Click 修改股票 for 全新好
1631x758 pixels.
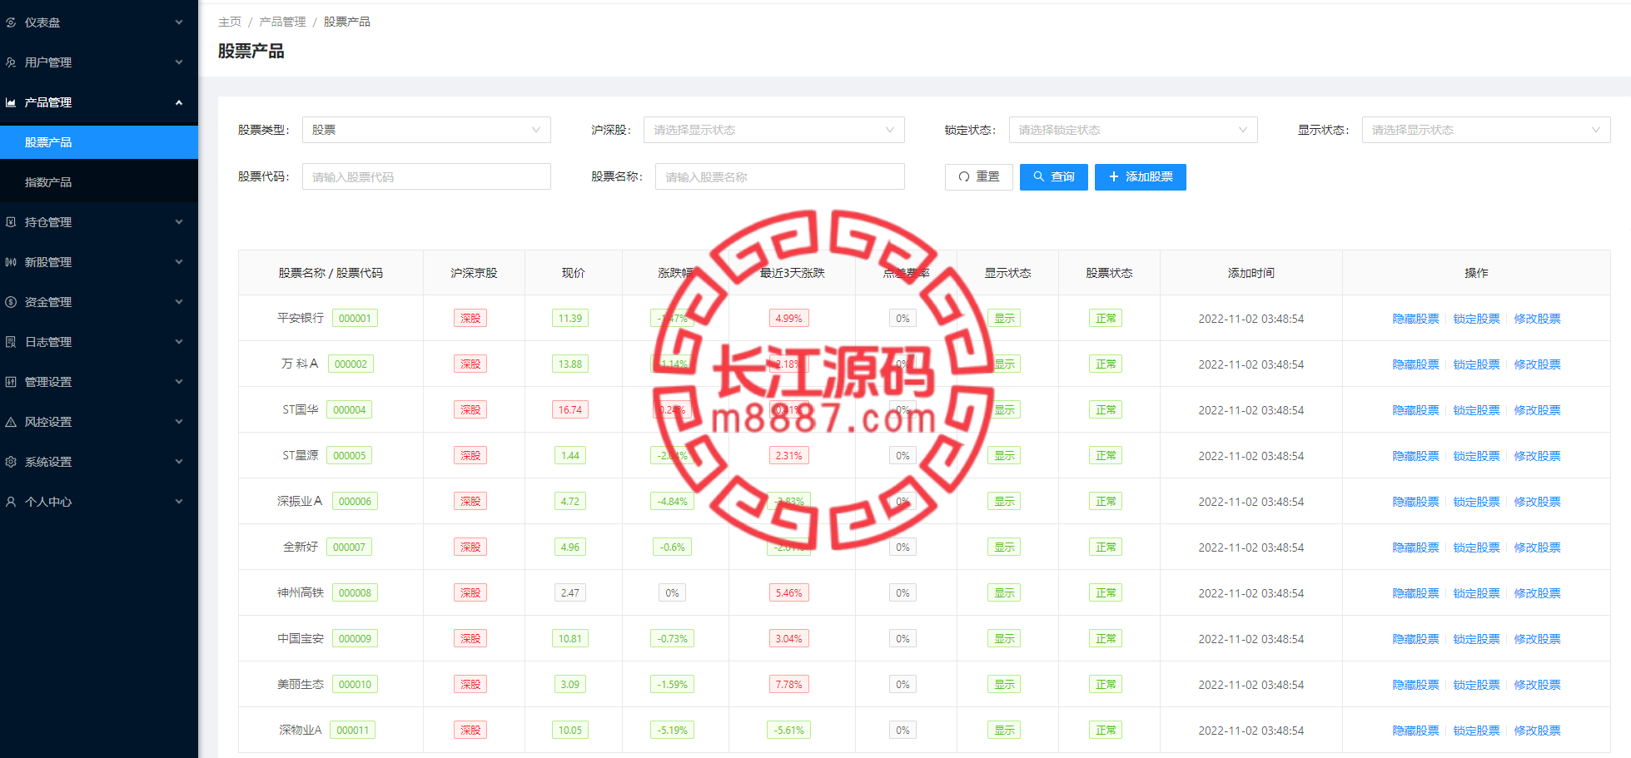[1537, 547]
